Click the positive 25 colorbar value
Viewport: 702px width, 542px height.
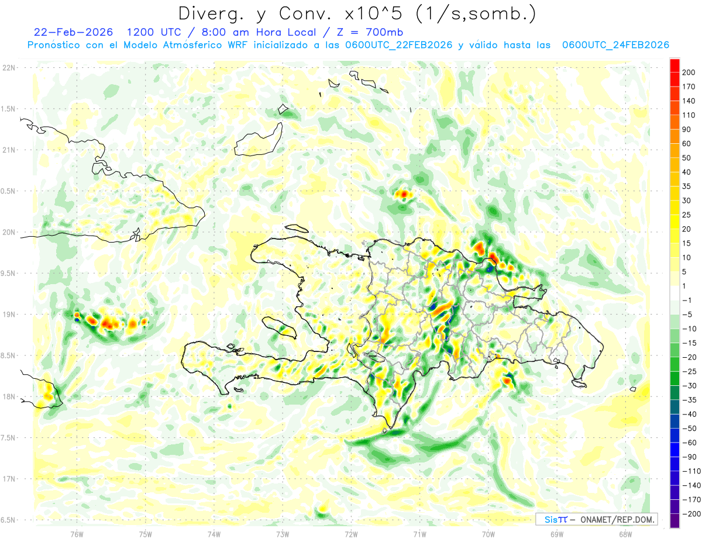pos(687,215)
